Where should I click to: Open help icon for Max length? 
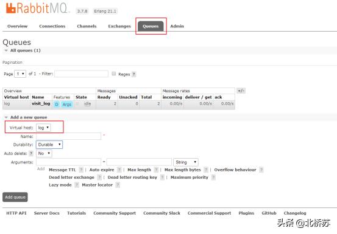[x=156, y=170]
